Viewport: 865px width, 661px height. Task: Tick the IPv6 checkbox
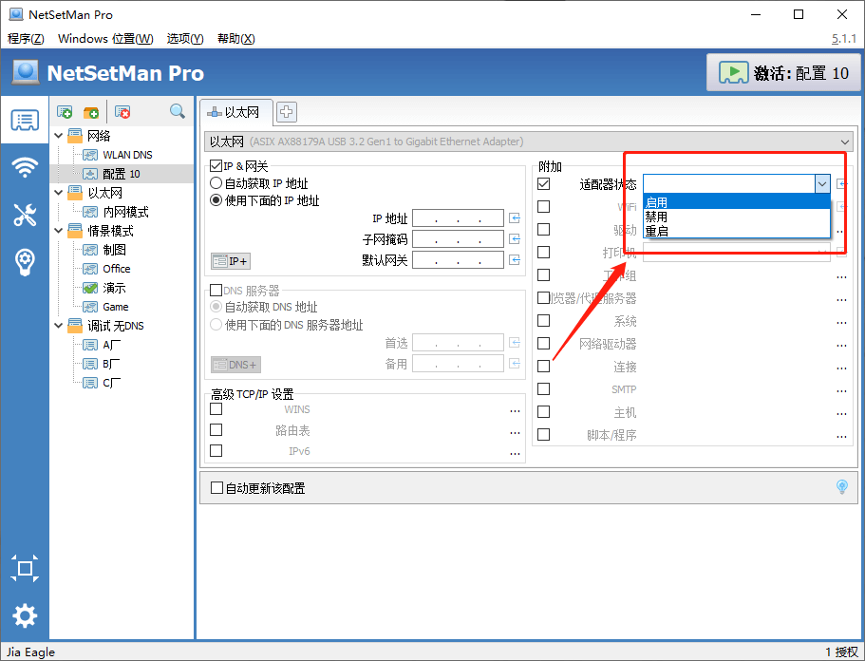click(216, 451)
